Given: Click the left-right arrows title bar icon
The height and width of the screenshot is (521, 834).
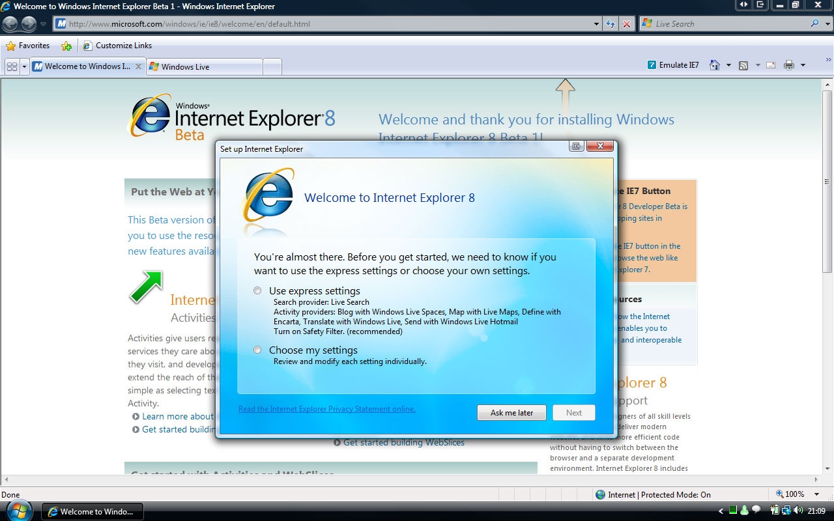Looking at the screenshot, I should pyautogui.click(x=743, y=5).
